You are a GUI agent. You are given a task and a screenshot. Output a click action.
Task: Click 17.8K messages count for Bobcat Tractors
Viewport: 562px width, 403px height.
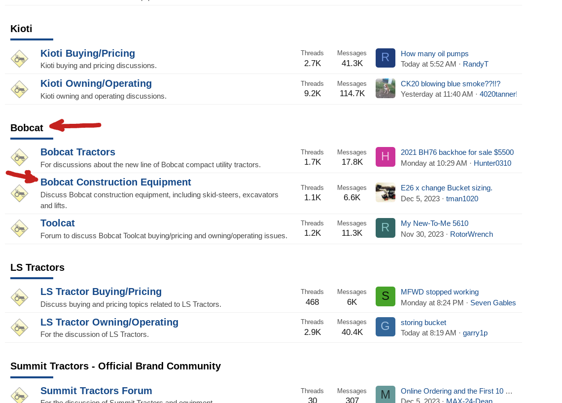[x=352, y=162]
